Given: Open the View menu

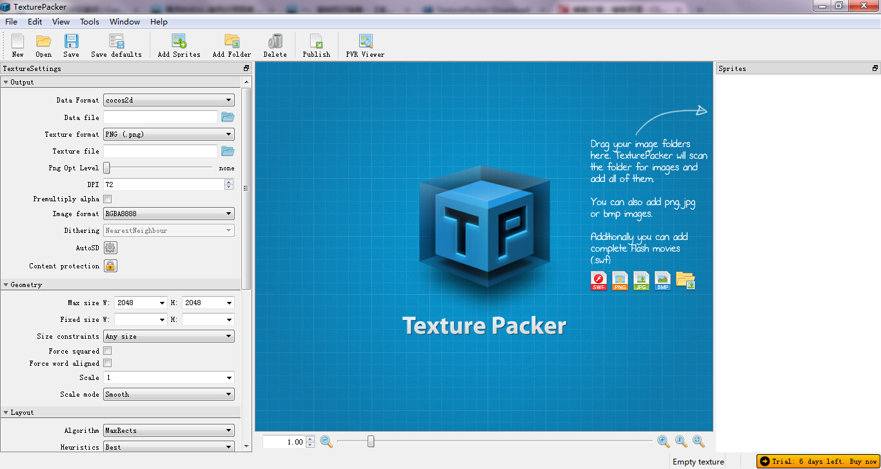Looking at the screenshot, I should 61,21.
